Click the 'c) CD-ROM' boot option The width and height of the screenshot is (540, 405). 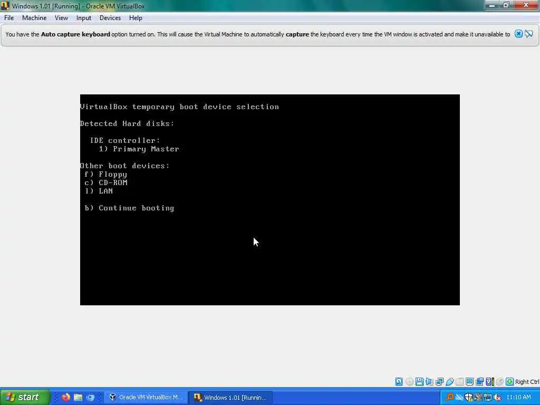(105, 182)
